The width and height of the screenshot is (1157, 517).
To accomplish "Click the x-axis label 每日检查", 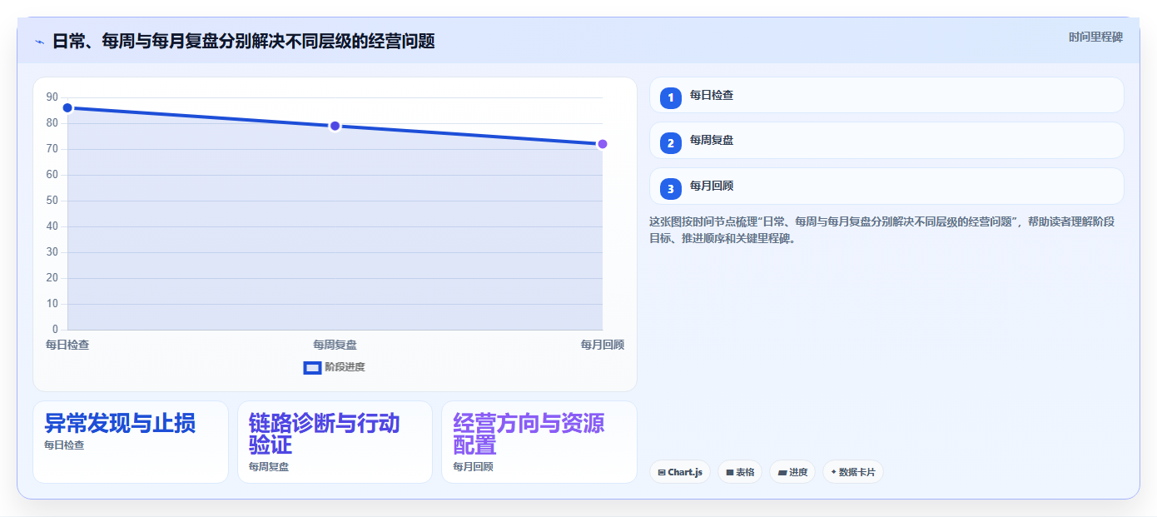I will (x=67, y=345).
